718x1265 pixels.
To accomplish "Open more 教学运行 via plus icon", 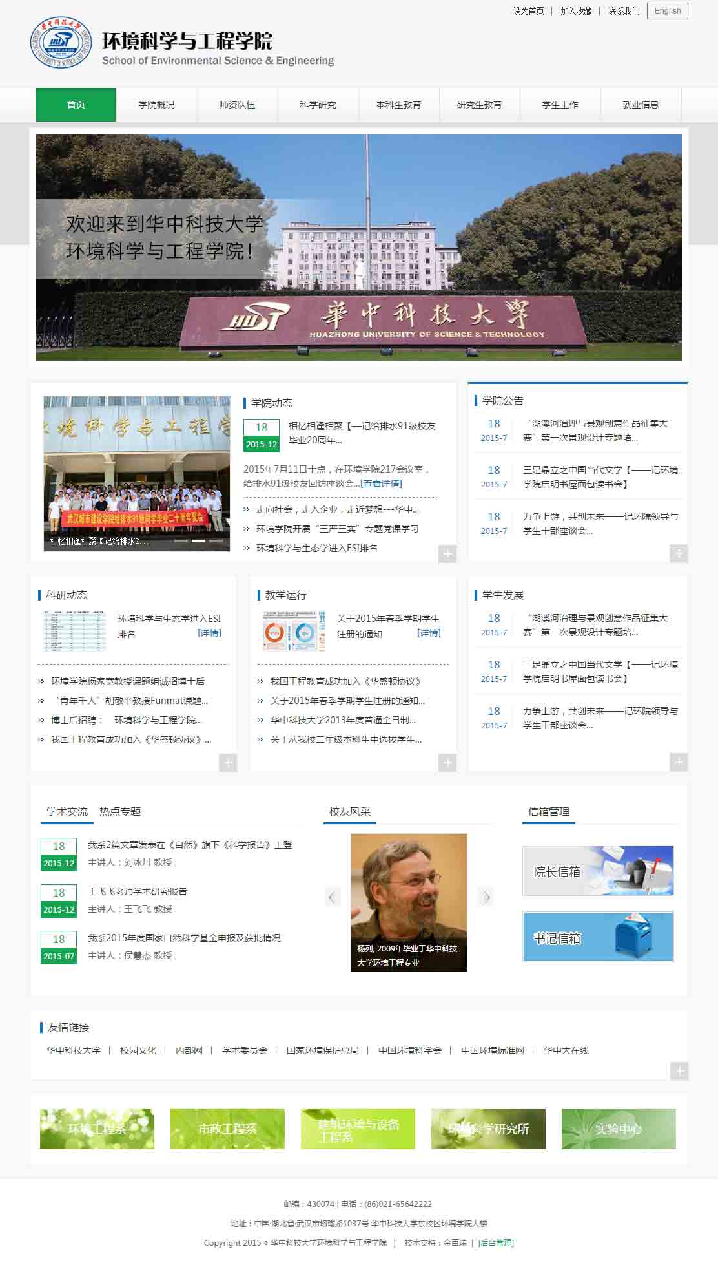I will (447, 763).
